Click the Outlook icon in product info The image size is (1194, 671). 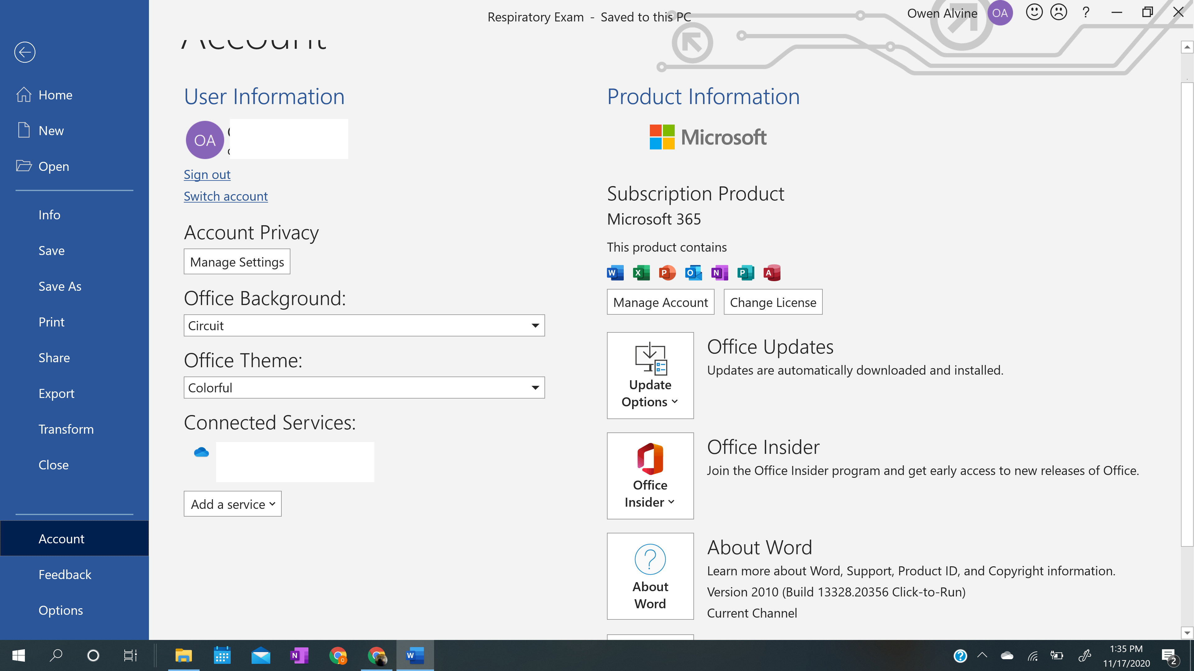click(x=694, y=273)
